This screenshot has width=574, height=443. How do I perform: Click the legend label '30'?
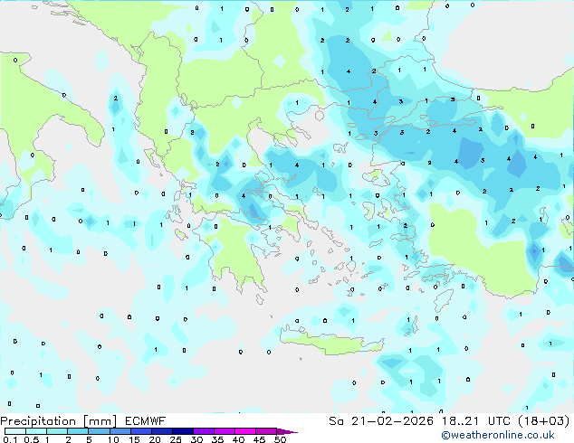click(196, 439)
